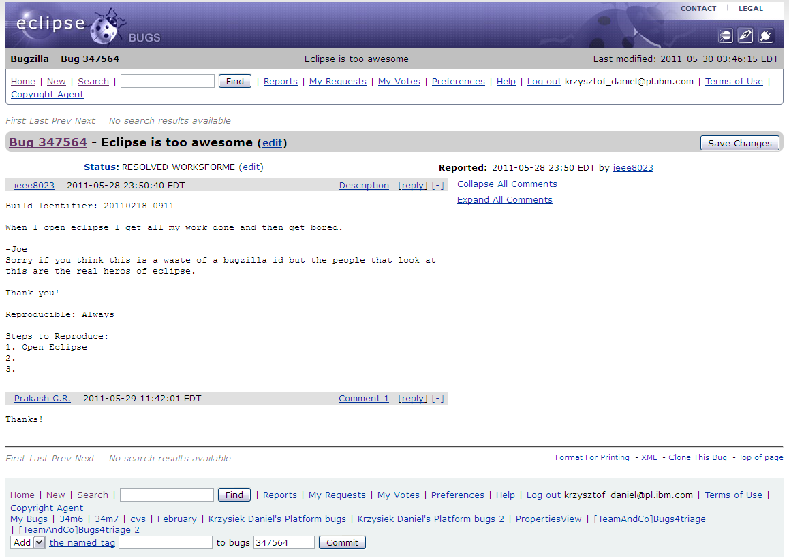
Task: Open Home in the footer navigation
Action: point(22,495)
